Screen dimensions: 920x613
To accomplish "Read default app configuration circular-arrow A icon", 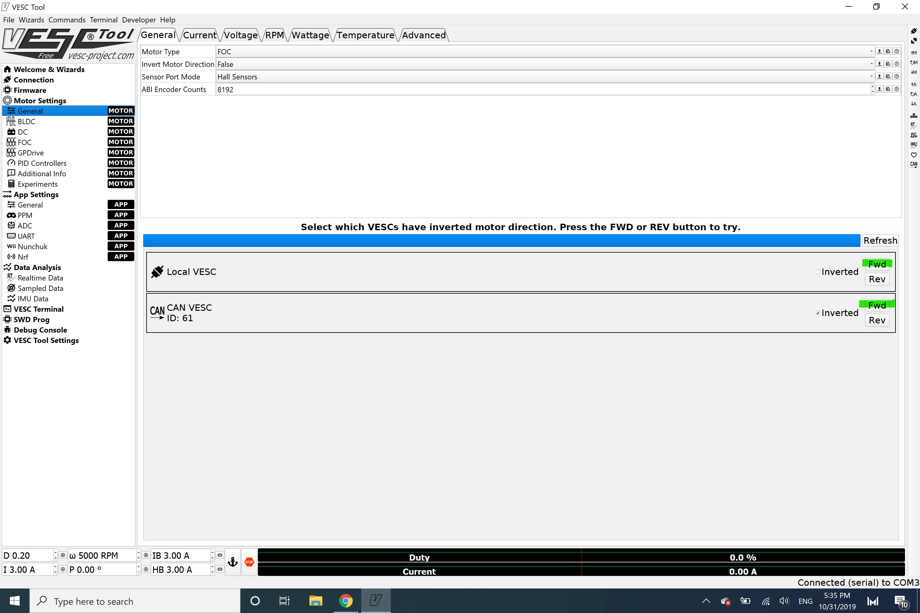I will pyautogui.click(x=913, y=94).
